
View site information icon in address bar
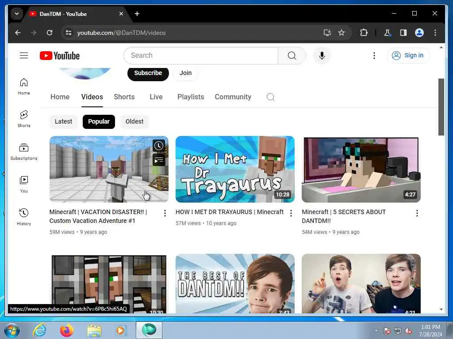[69, 33]
